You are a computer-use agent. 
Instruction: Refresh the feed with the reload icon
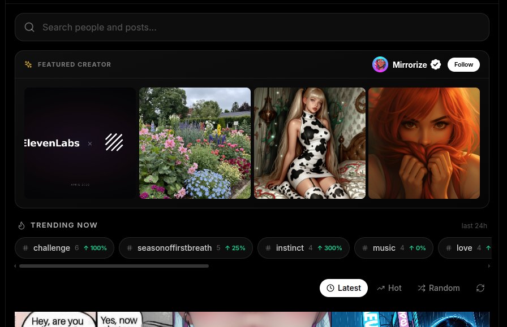(480, 288)
